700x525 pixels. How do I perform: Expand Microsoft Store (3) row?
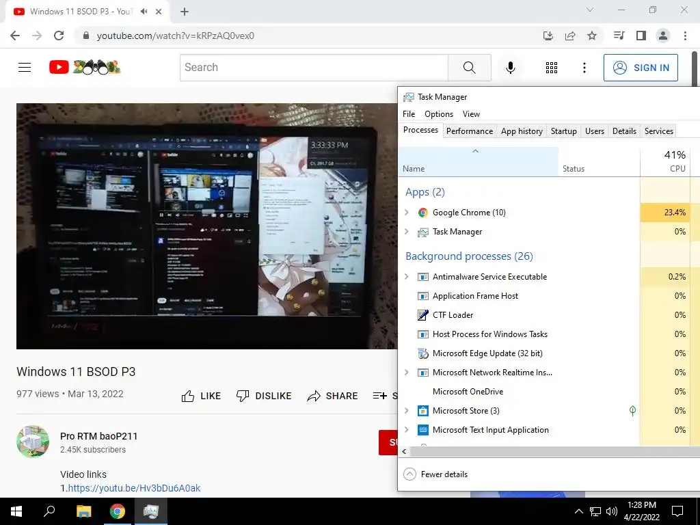point(406,411)
